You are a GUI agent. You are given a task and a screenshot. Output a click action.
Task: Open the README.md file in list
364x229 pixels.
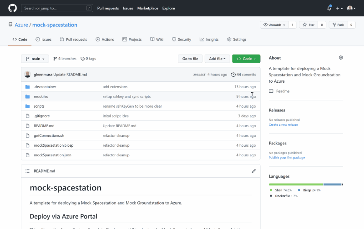point(44,126)
